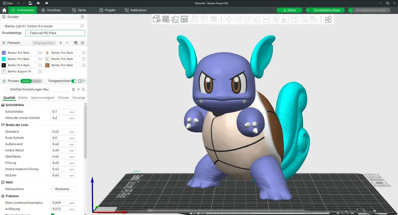Edit filament 7 Bambu Support W preset

40,71
